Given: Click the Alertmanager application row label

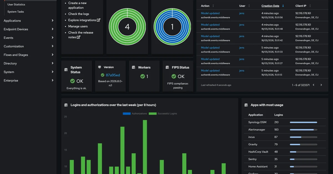Looking at the screenshot, I should [257, 130].
